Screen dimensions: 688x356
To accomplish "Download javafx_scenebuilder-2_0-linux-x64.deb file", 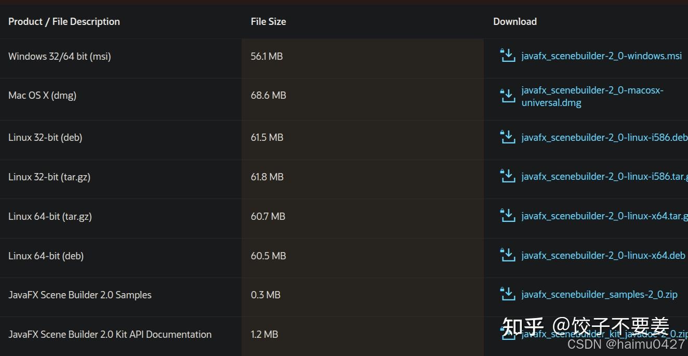I will point(603,255).
